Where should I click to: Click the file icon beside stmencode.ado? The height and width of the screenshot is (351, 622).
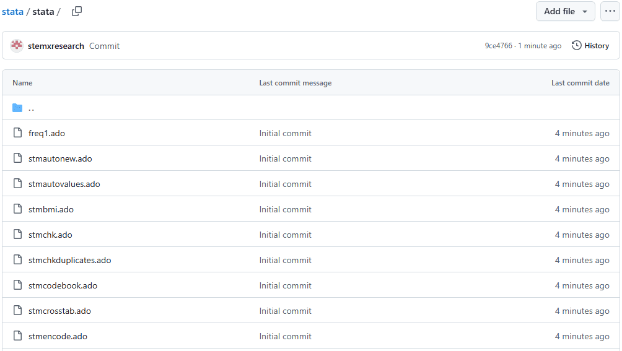[x=17, y=336]
